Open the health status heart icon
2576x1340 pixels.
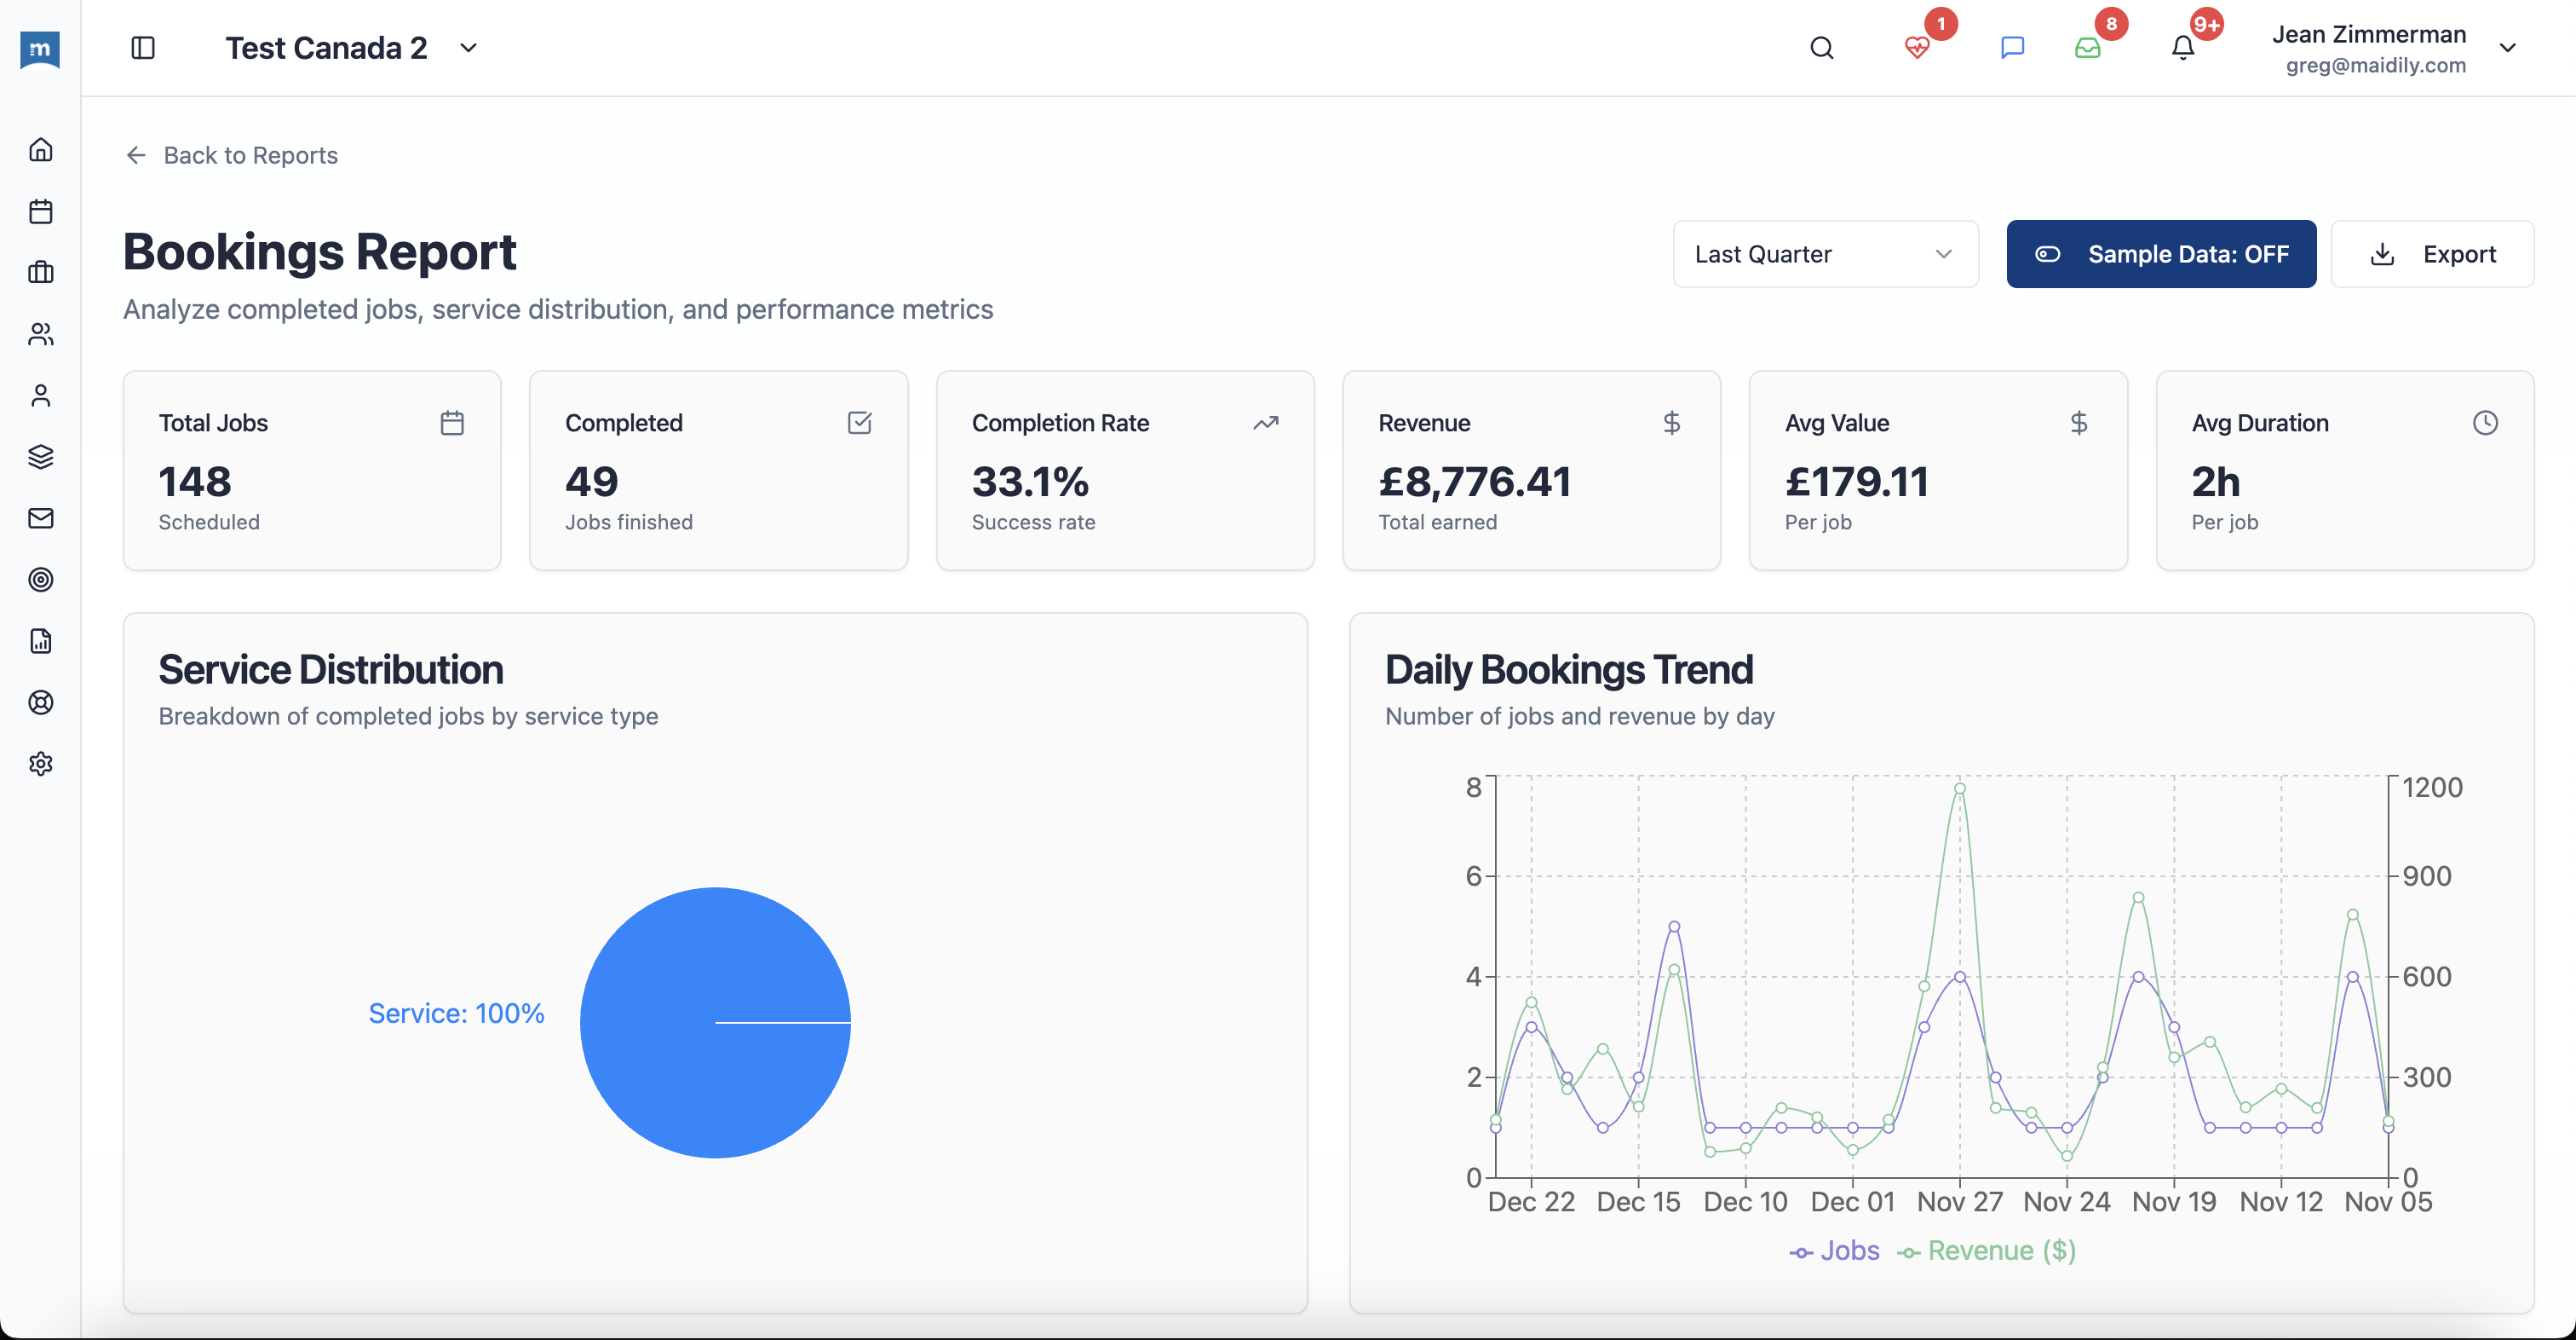click(x=1917, y=48)
